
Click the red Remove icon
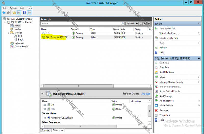156,110
